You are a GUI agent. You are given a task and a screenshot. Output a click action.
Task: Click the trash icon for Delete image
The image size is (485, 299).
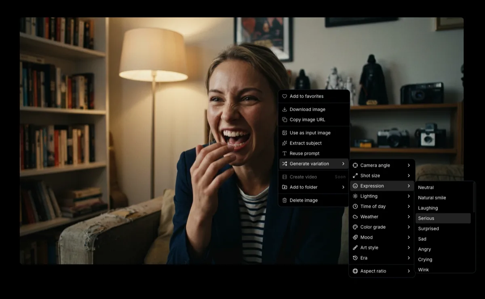(x=285, y=200)
